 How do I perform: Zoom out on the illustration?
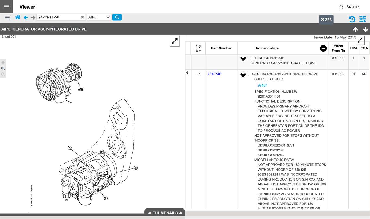(x=3, y=74)
